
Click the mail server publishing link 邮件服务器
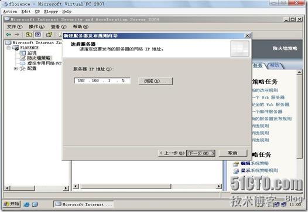click(x=267, y=112)
